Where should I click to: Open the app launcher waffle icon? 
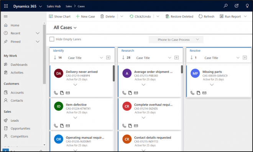[x=6, y=6]
